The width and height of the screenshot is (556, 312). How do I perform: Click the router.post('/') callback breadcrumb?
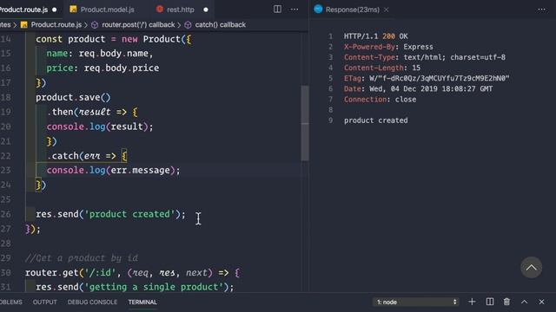point(138,25)
